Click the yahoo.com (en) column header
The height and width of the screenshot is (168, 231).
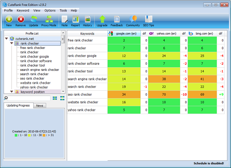pyautogui.click(x=164, y=33)
